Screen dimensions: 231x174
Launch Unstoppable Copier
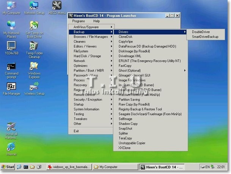tap(151, 143)
